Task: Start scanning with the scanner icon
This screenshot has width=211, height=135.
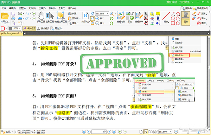Action: point(20,18)
